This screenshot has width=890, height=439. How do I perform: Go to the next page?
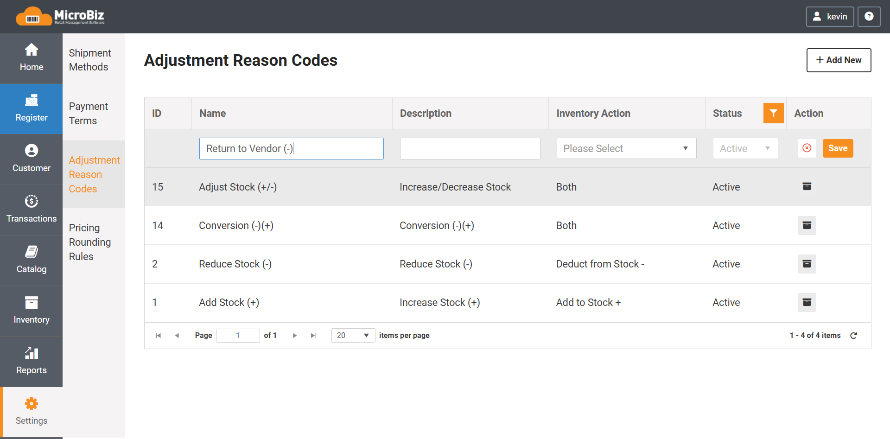tap(295, 335)
